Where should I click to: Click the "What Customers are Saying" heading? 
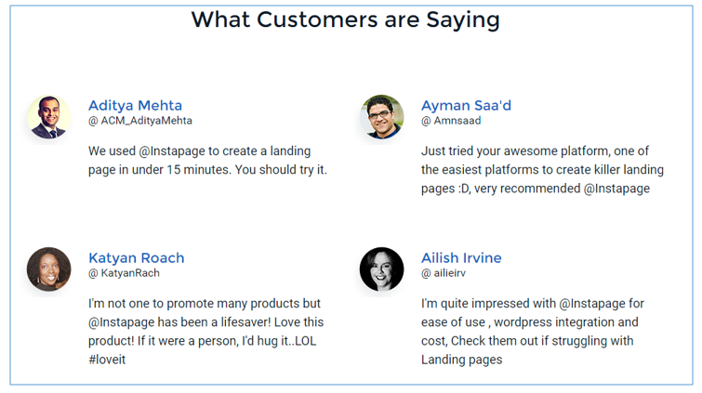[x=345, y=20]
